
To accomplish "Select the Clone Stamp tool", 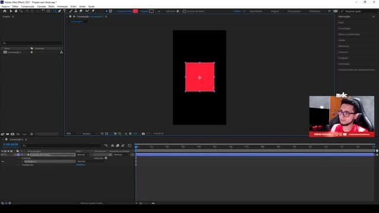I will (x=76, y=11).
